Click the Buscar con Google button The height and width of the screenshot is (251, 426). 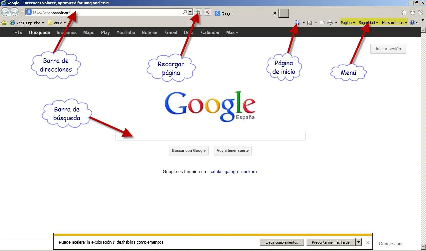tap(189, 150)
